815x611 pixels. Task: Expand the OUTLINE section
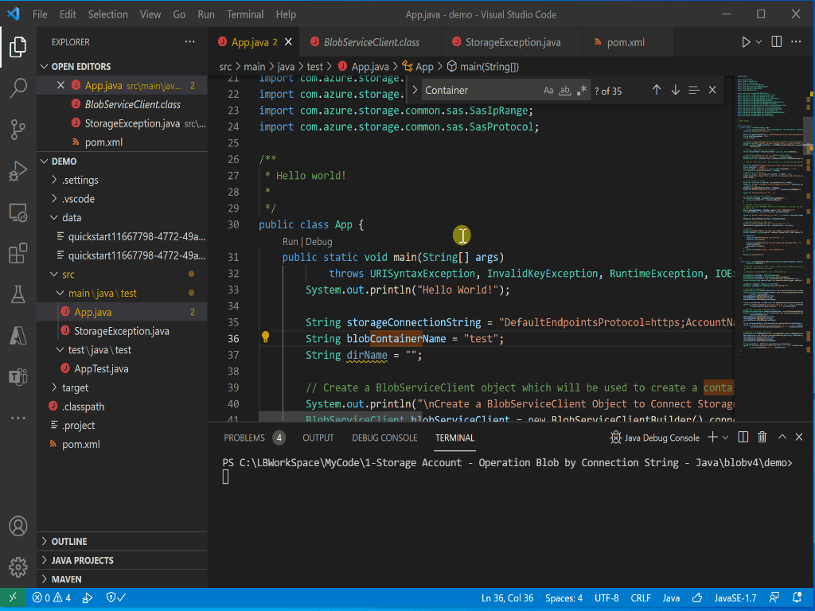(69, 541)
